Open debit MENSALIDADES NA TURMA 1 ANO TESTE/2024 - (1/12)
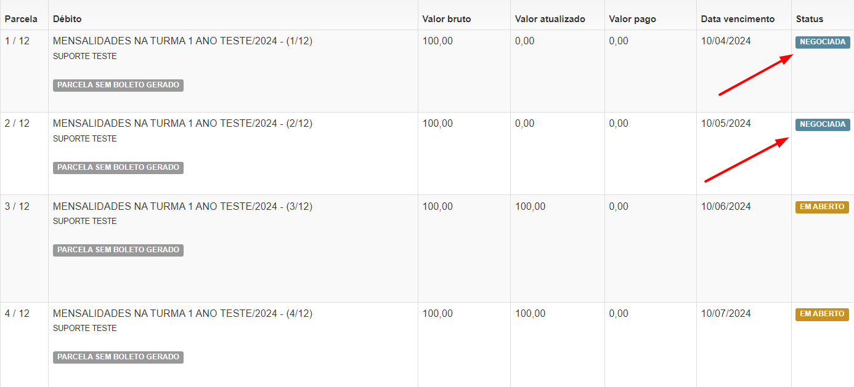 [x=183, y=41]
